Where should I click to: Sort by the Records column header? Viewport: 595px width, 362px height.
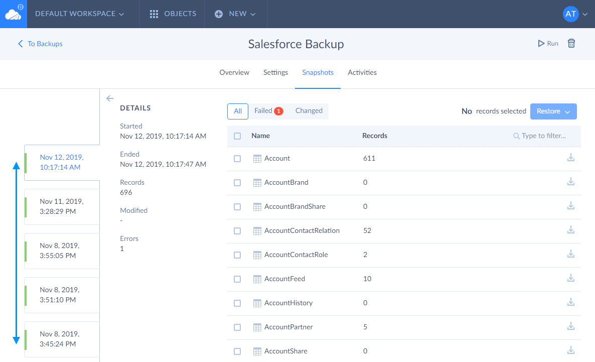point(375,136)
